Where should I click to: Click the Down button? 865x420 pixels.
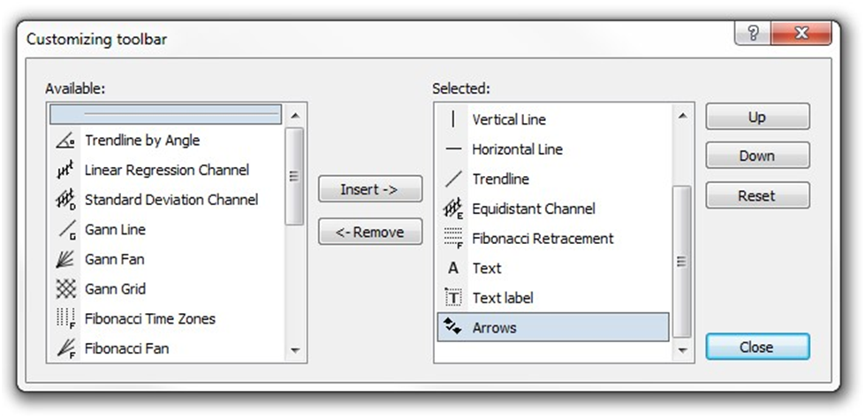[x=756, y=156]
